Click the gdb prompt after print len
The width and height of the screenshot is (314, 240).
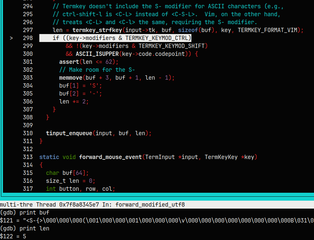tap(9, 228)
